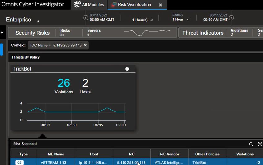Sort by the Host column header

(x=94, y=154)
